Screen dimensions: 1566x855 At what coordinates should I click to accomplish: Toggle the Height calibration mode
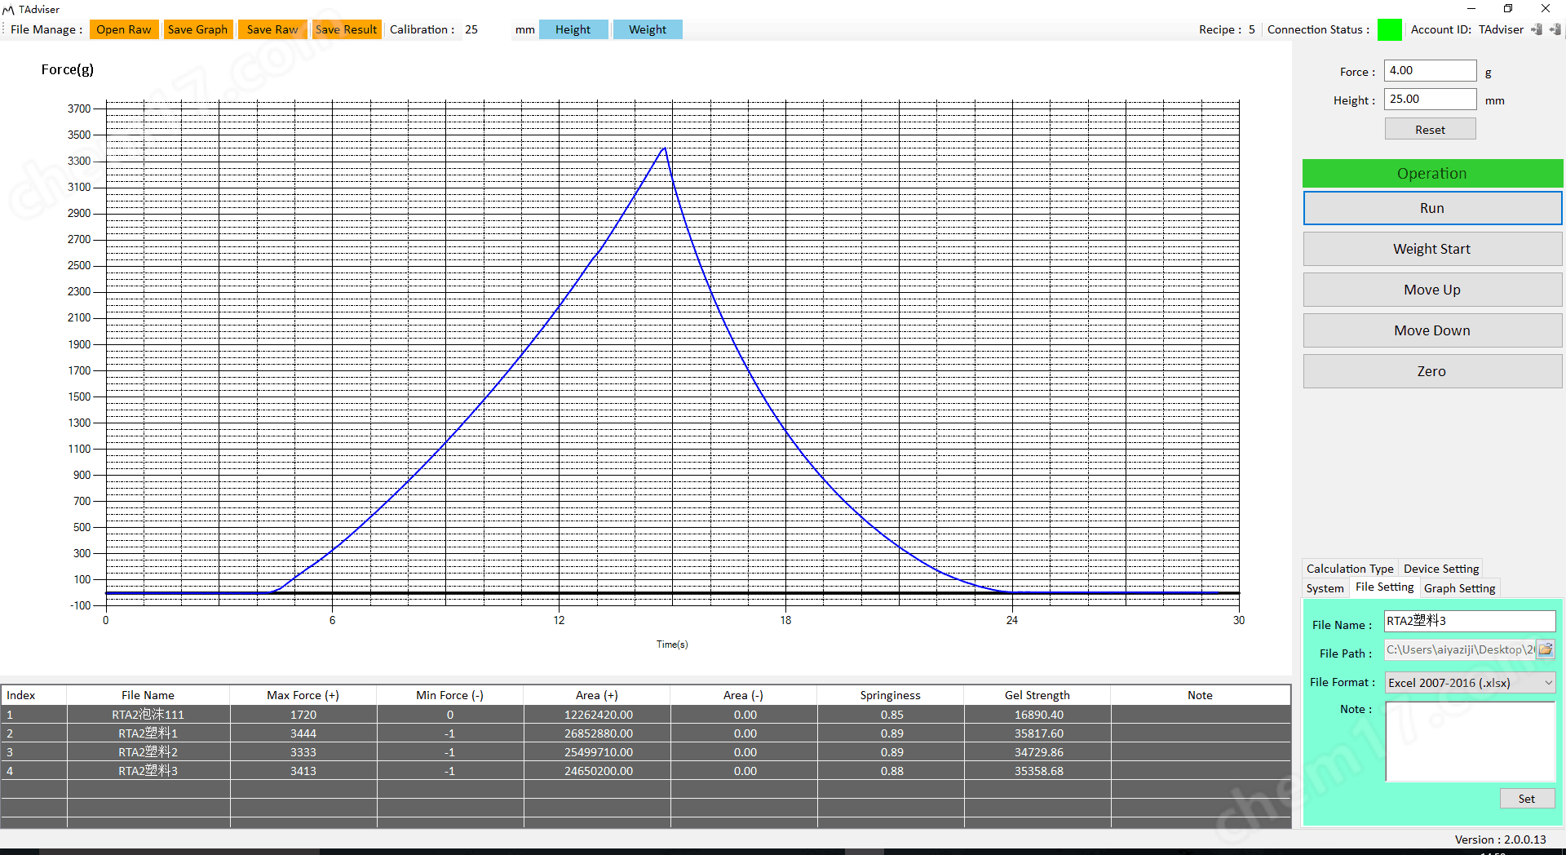pos(573,29)
